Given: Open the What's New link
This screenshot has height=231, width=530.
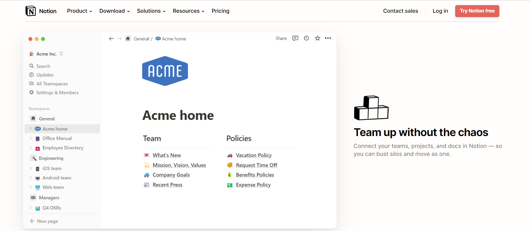Looking at the screenshot, I should point(167,155).
